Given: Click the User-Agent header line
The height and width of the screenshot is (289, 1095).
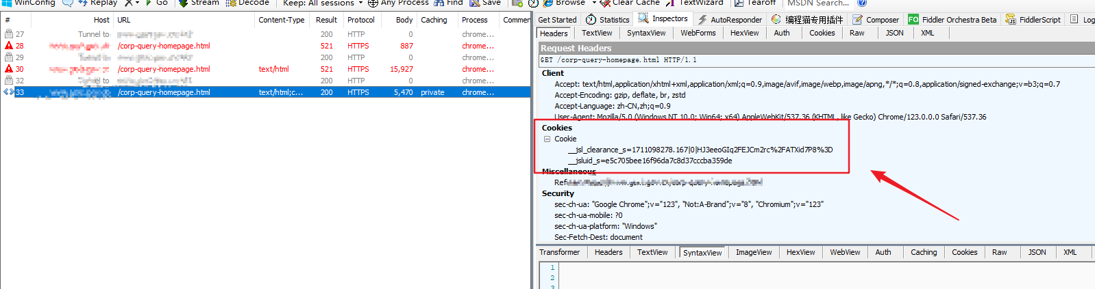Looking at the screenshot, I should tap(770, 117).
